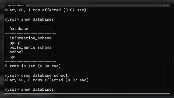Click the 'Query OK, 1 row affected' line

pos(45,10)
